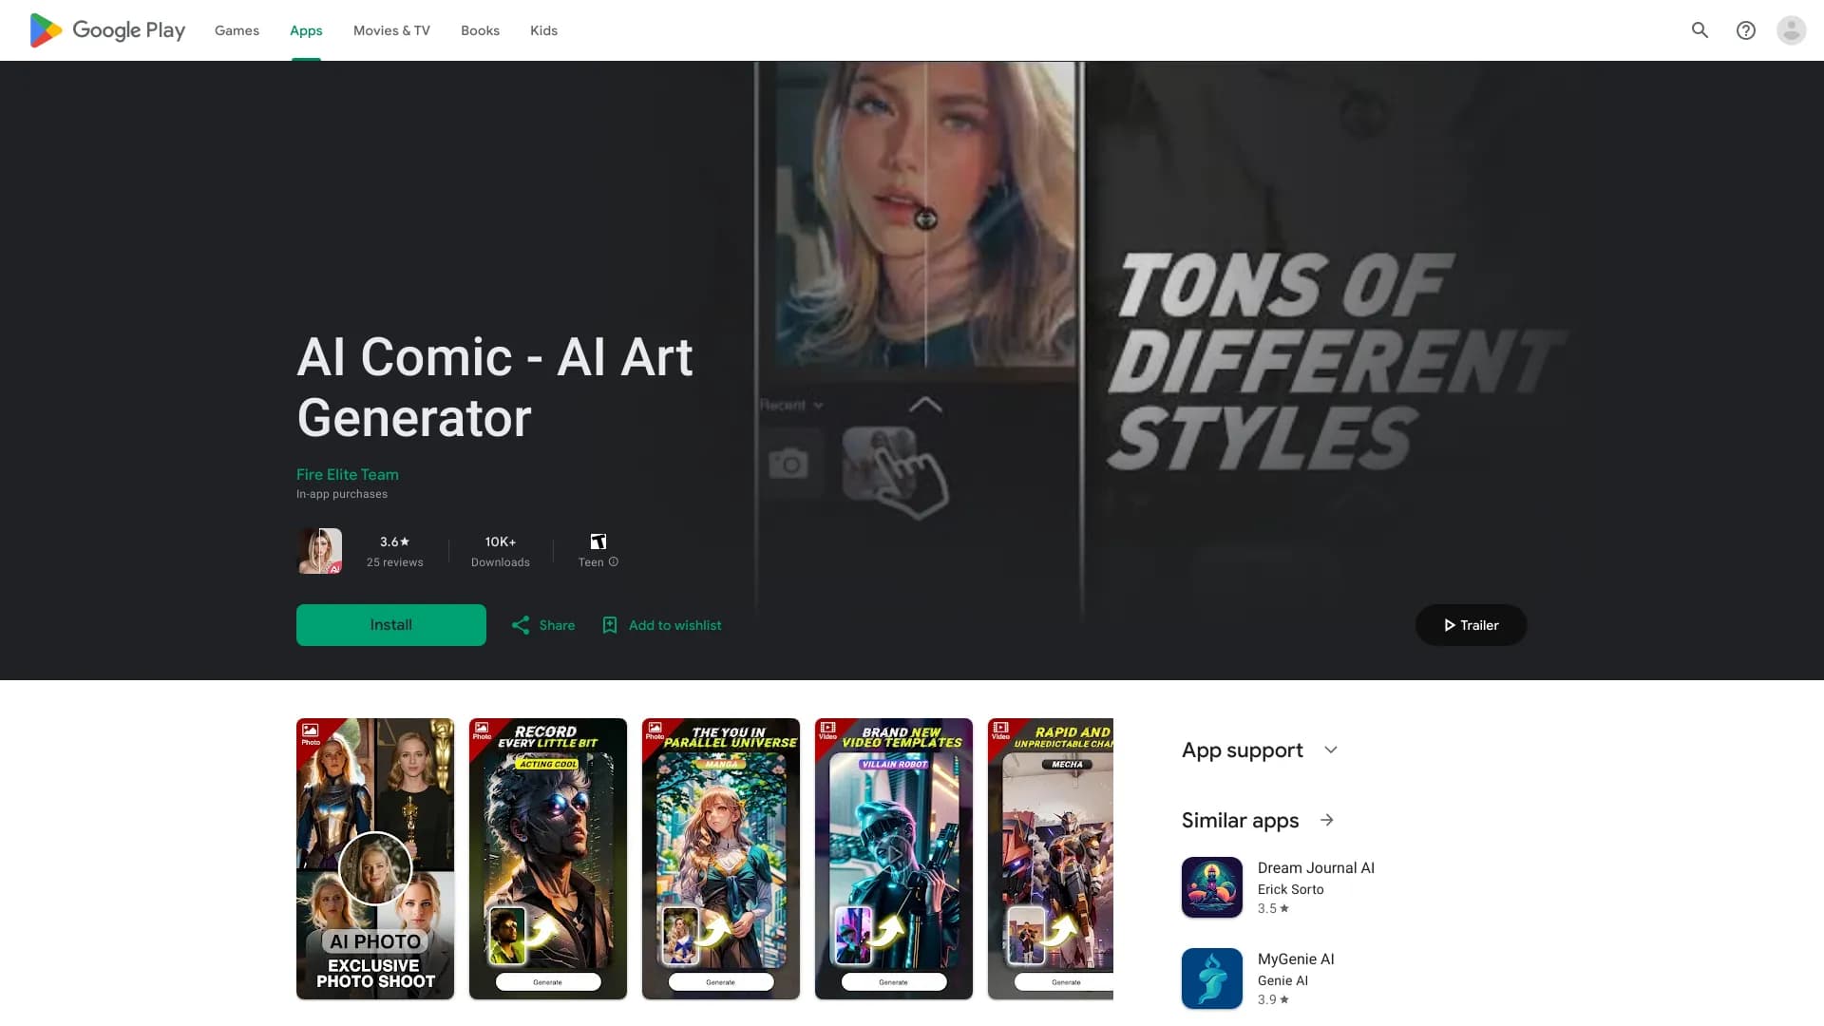
Task: Switch to the Games tab
Action: pyautogui.click(x=236, y=29)
